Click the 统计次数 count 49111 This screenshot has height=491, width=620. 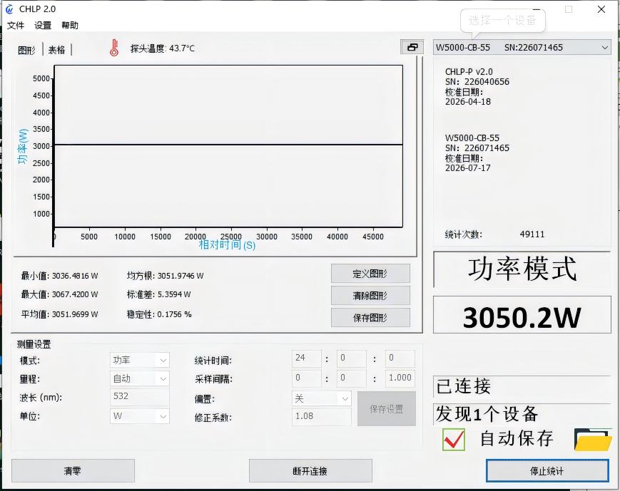click(532, 234)
